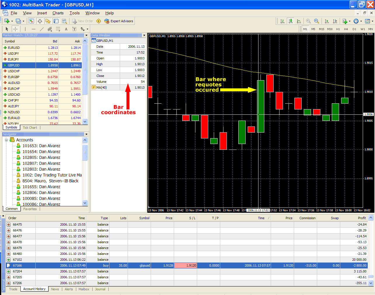Select the crosshair tool
The width and height of the screenshot is (375, 295).
[x=15, y=29]
